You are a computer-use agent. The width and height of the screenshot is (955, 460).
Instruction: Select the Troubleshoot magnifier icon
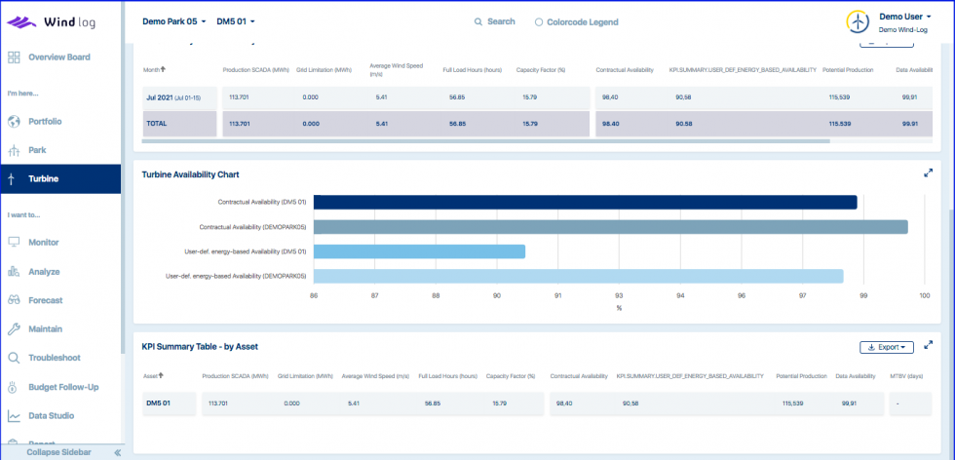tap(14, 358)
